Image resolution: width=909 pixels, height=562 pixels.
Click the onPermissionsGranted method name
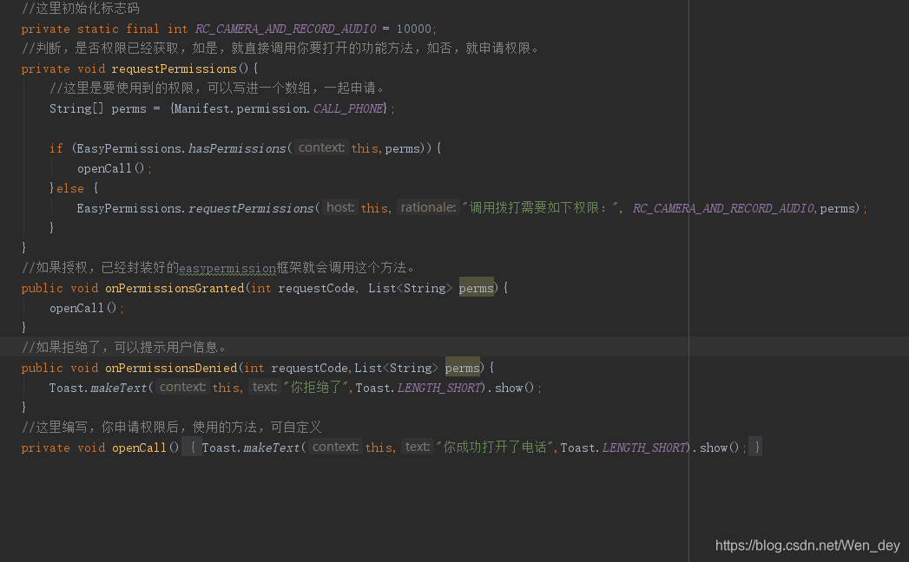pyautogui.click(x=175, y=289)
